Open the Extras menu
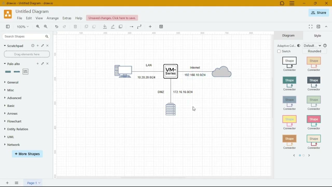This screenshot has width=332, height=187. (x=67, y=18)
